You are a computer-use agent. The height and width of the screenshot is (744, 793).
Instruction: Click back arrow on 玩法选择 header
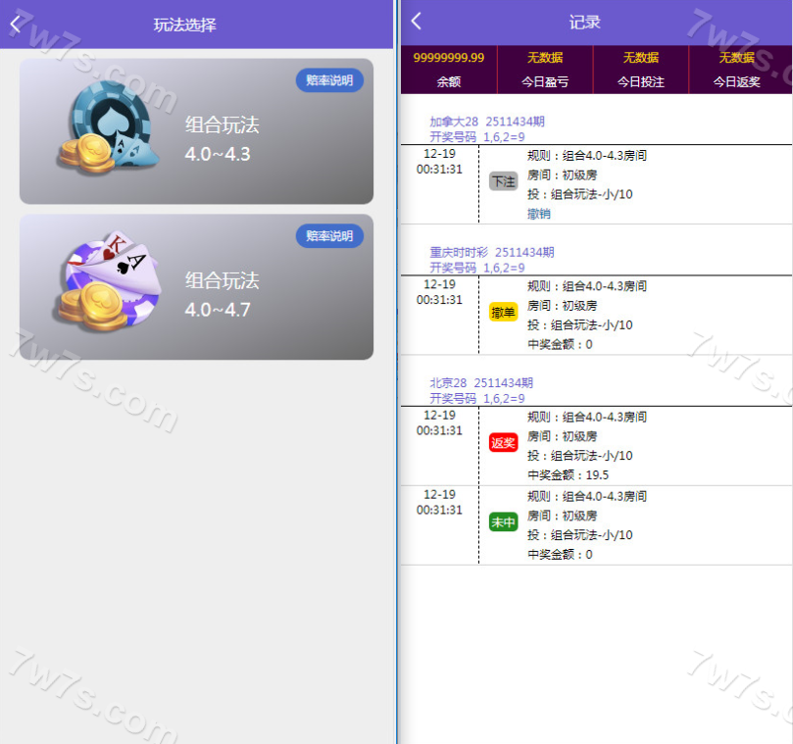pos(15,25)
